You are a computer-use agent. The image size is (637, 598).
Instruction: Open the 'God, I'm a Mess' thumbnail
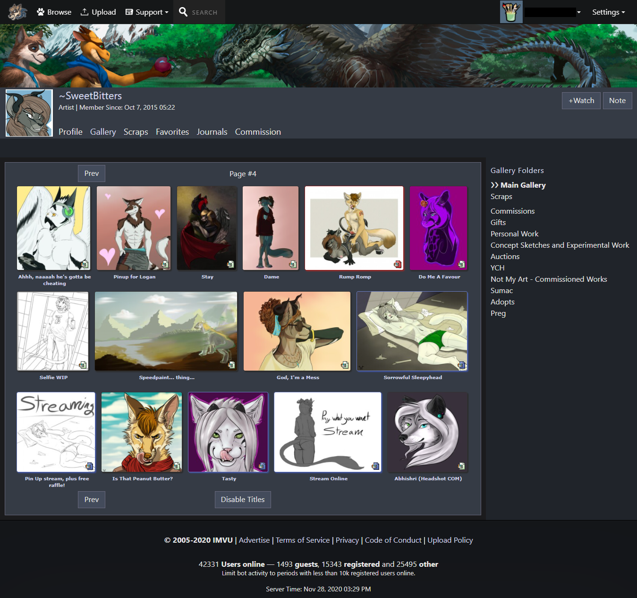(297, 331)
